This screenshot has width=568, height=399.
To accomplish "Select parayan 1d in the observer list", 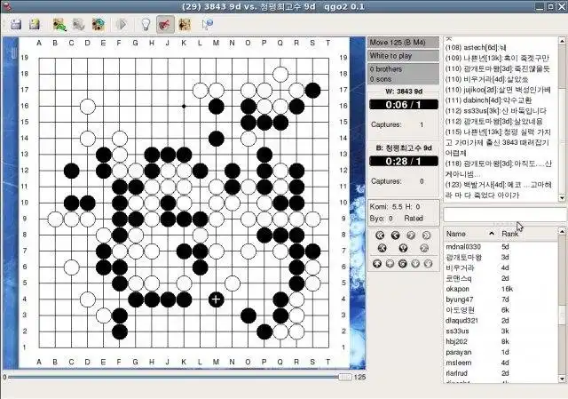I will click(x=501, y=352).
